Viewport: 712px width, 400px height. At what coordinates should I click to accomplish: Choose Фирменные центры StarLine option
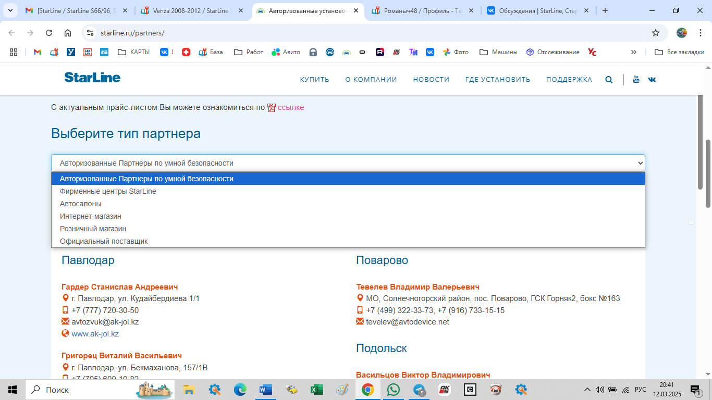click(348, 191)
